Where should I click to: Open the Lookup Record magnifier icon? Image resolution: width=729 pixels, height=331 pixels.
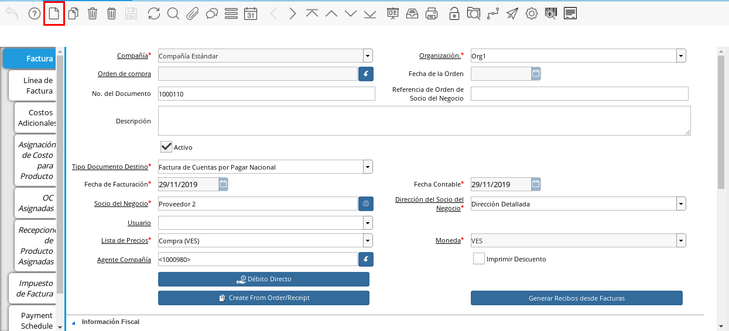173,13
